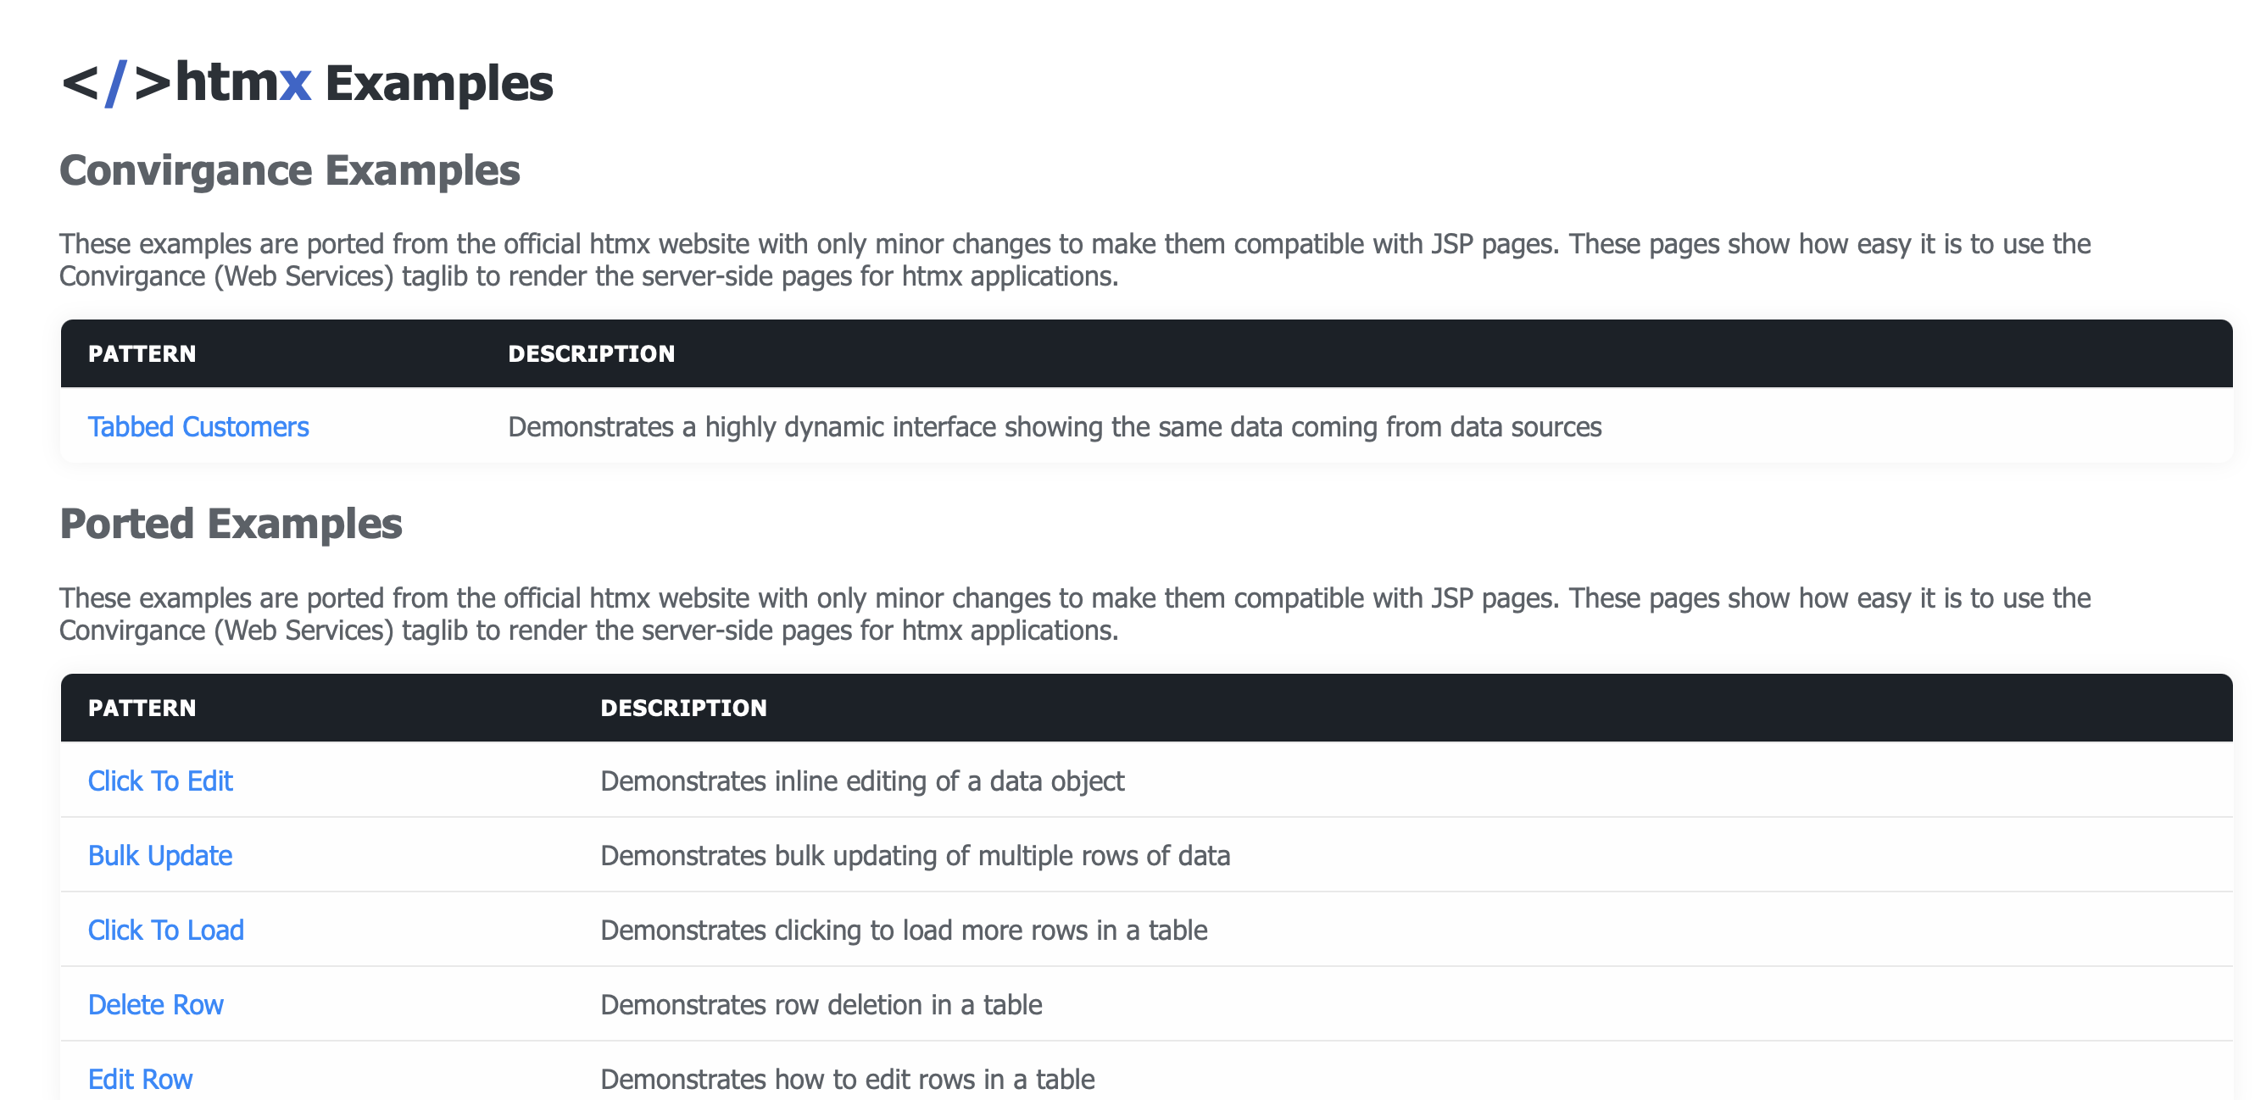The width and height of the screenshot is (2255, 1100).
Task: Click DESCRIPTION header in Ported Examples table
Action: click(682, 708)
